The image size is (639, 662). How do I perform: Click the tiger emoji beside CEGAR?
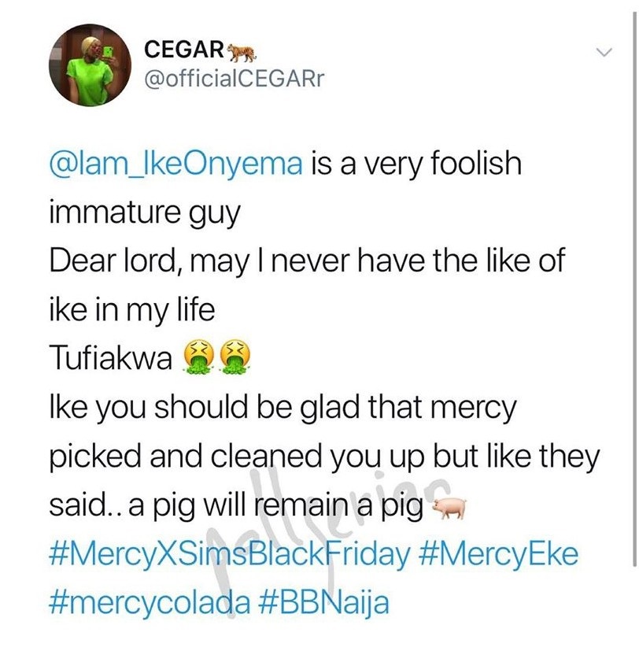tap(242, 51)
